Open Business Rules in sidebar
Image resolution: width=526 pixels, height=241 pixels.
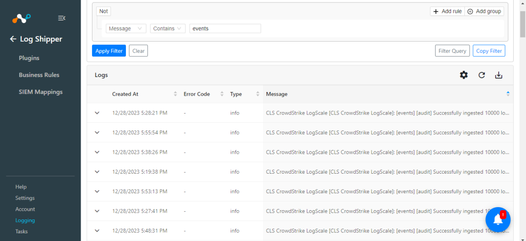[39, 75]
